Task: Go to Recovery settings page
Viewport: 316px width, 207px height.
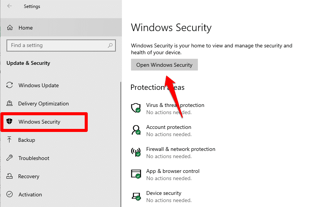Action: coord(28,176)
